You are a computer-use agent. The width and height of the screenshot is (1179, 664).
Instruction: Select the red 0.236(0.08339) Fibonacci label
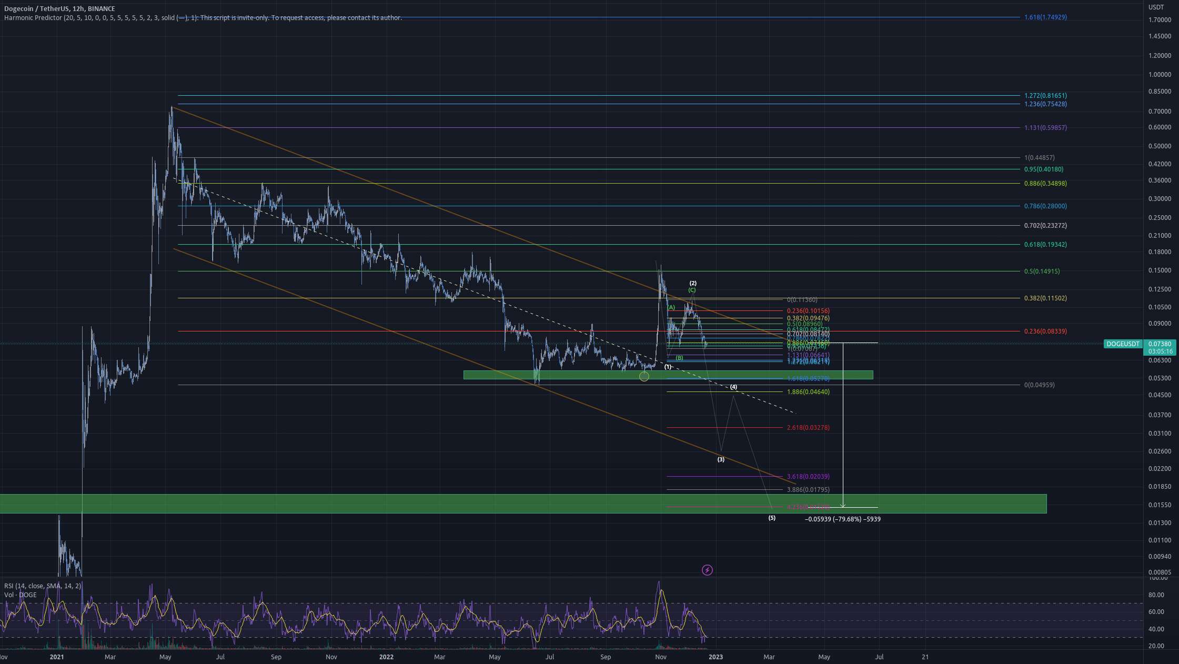coord(1045,331)
